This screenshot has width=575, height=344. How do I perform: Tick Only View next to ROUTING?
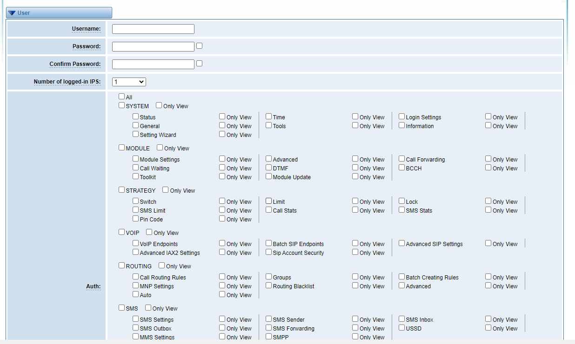(161, 266)
